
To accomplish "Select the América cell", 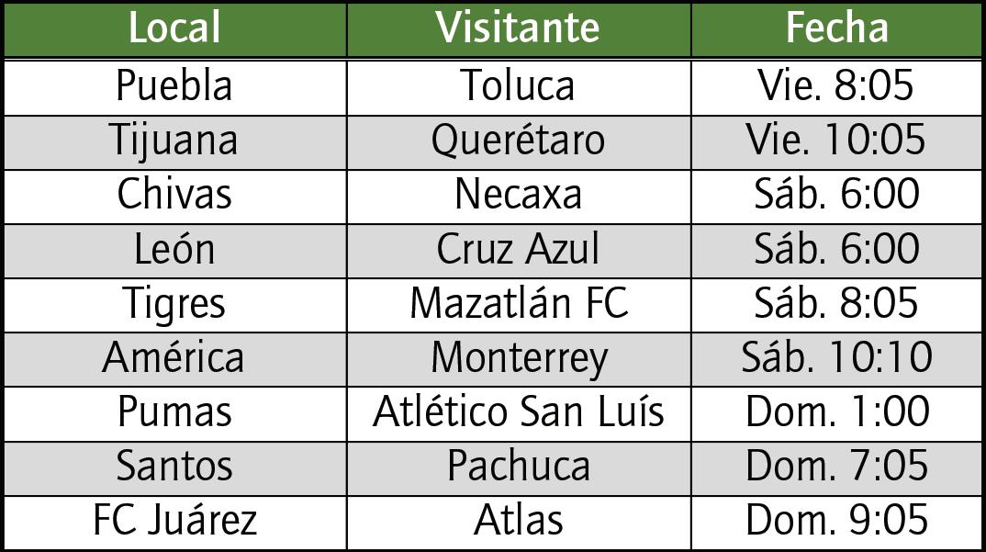I will coord(174,359).
